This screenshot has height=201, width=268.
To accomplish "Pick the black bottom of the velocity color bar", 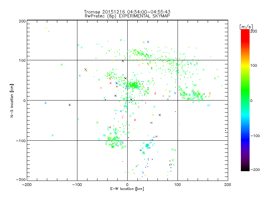I will (x=245, y=169).
